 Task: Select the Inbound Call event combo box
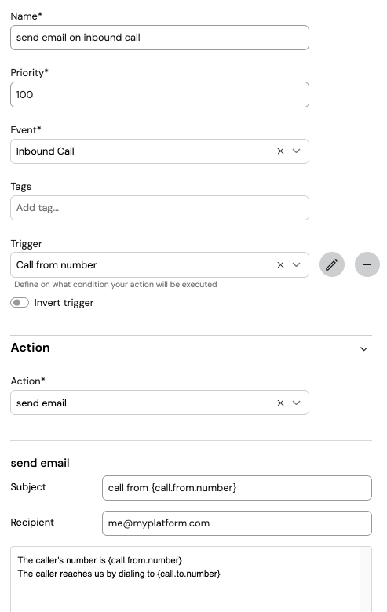coord(159,151)
